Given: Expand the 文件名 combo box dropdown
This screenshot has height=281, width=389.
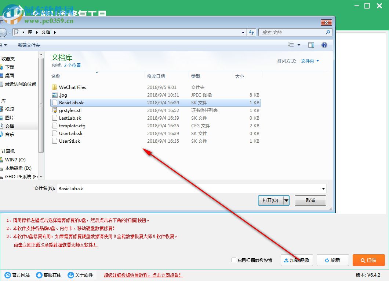Looking at the screenshot, I should click(x=323, y=188).
